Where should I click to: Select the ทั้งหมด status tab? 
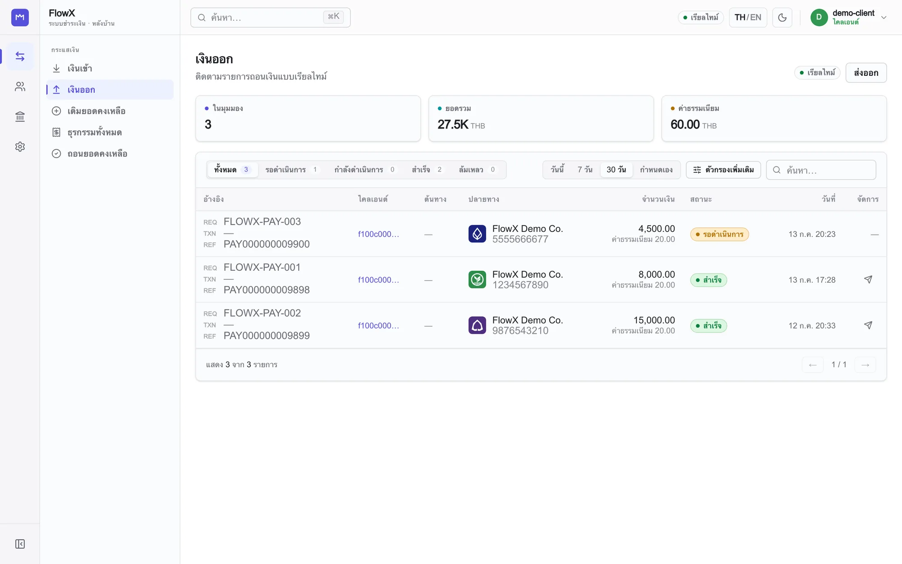232,170
